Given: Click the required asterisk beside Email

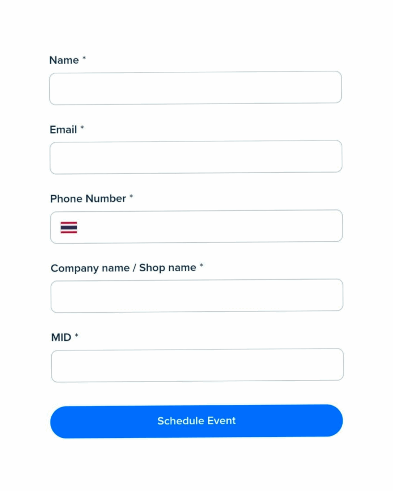Looking at the screenshot, I should click(82, 128).
